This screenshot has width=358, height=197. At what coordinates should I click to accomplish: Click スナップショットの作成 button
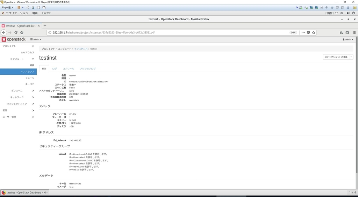tap(336, 57)
